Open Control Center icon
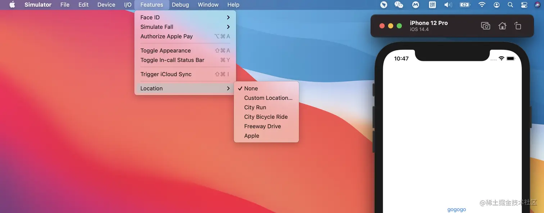Image resolution: width=544 pixels, height=213 pixels. click(x=524, y=5)
